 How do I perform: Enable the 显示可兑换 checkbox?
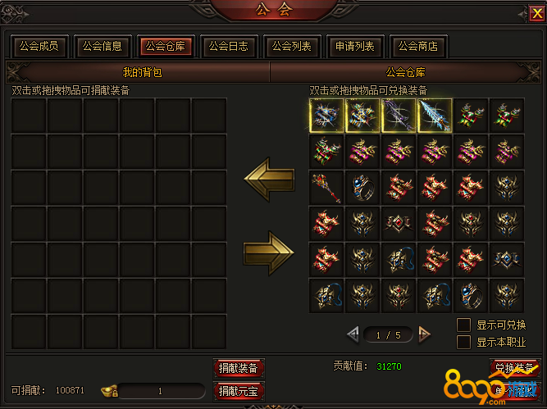click(463, 325)
